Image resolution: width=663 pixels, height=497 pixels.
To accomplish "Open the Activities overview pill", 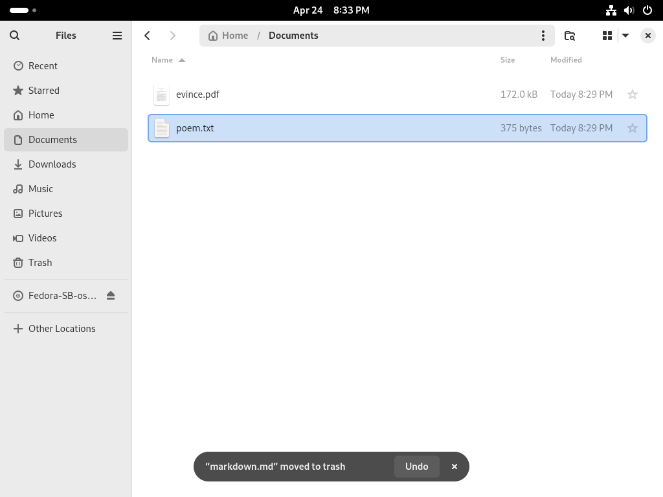I will click(x=23, y=10).
